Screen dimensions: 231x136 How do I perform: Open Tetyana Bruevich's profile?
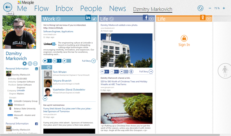click(62, 81)
